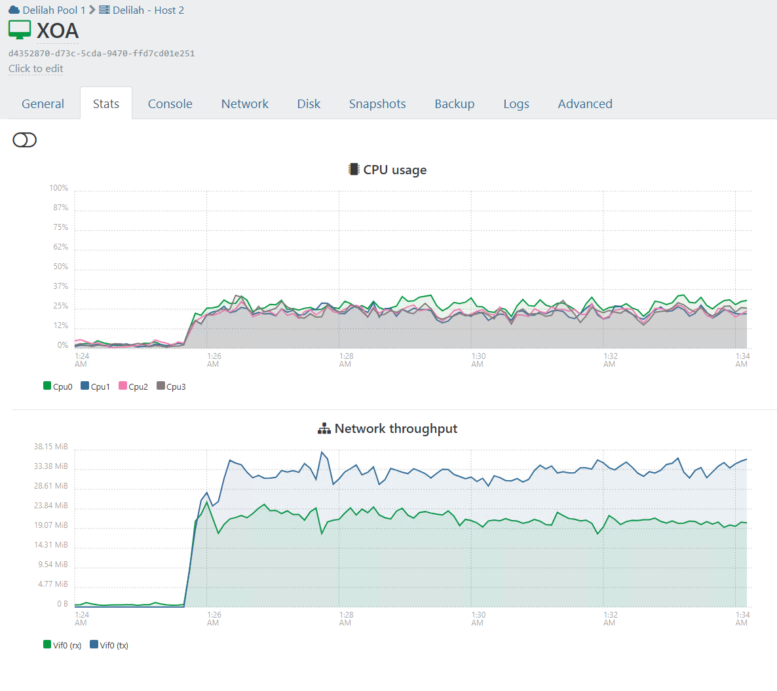Toggle Cpu3 legend swatch
This screenshot has height=691, width=777.
click(161, 386)
